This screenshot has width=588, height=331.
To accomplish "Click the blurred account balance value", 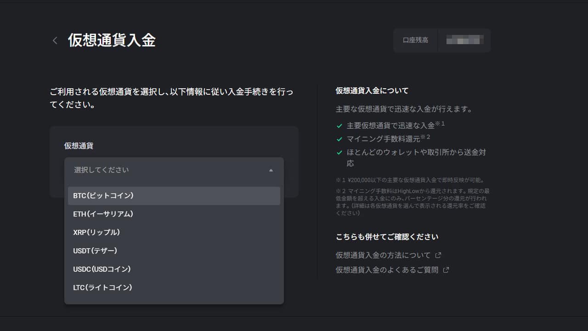I will 465,40.
